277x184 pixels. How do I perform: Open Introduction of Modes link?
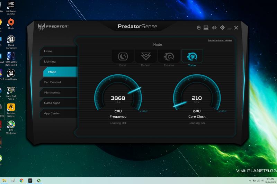[220, 40]
